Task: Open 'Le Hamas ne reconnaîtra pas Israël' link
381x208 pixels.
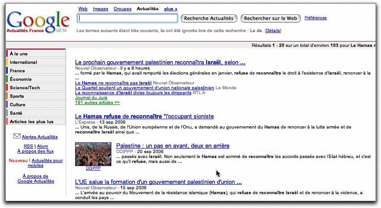Action: [x=113, y=83]
